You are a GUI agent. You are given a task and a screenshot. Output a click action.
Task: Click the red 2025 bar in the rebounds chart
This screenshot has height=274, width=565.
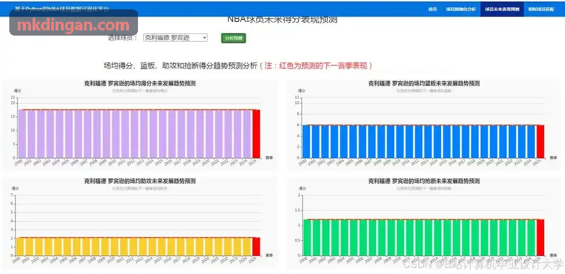540,141
